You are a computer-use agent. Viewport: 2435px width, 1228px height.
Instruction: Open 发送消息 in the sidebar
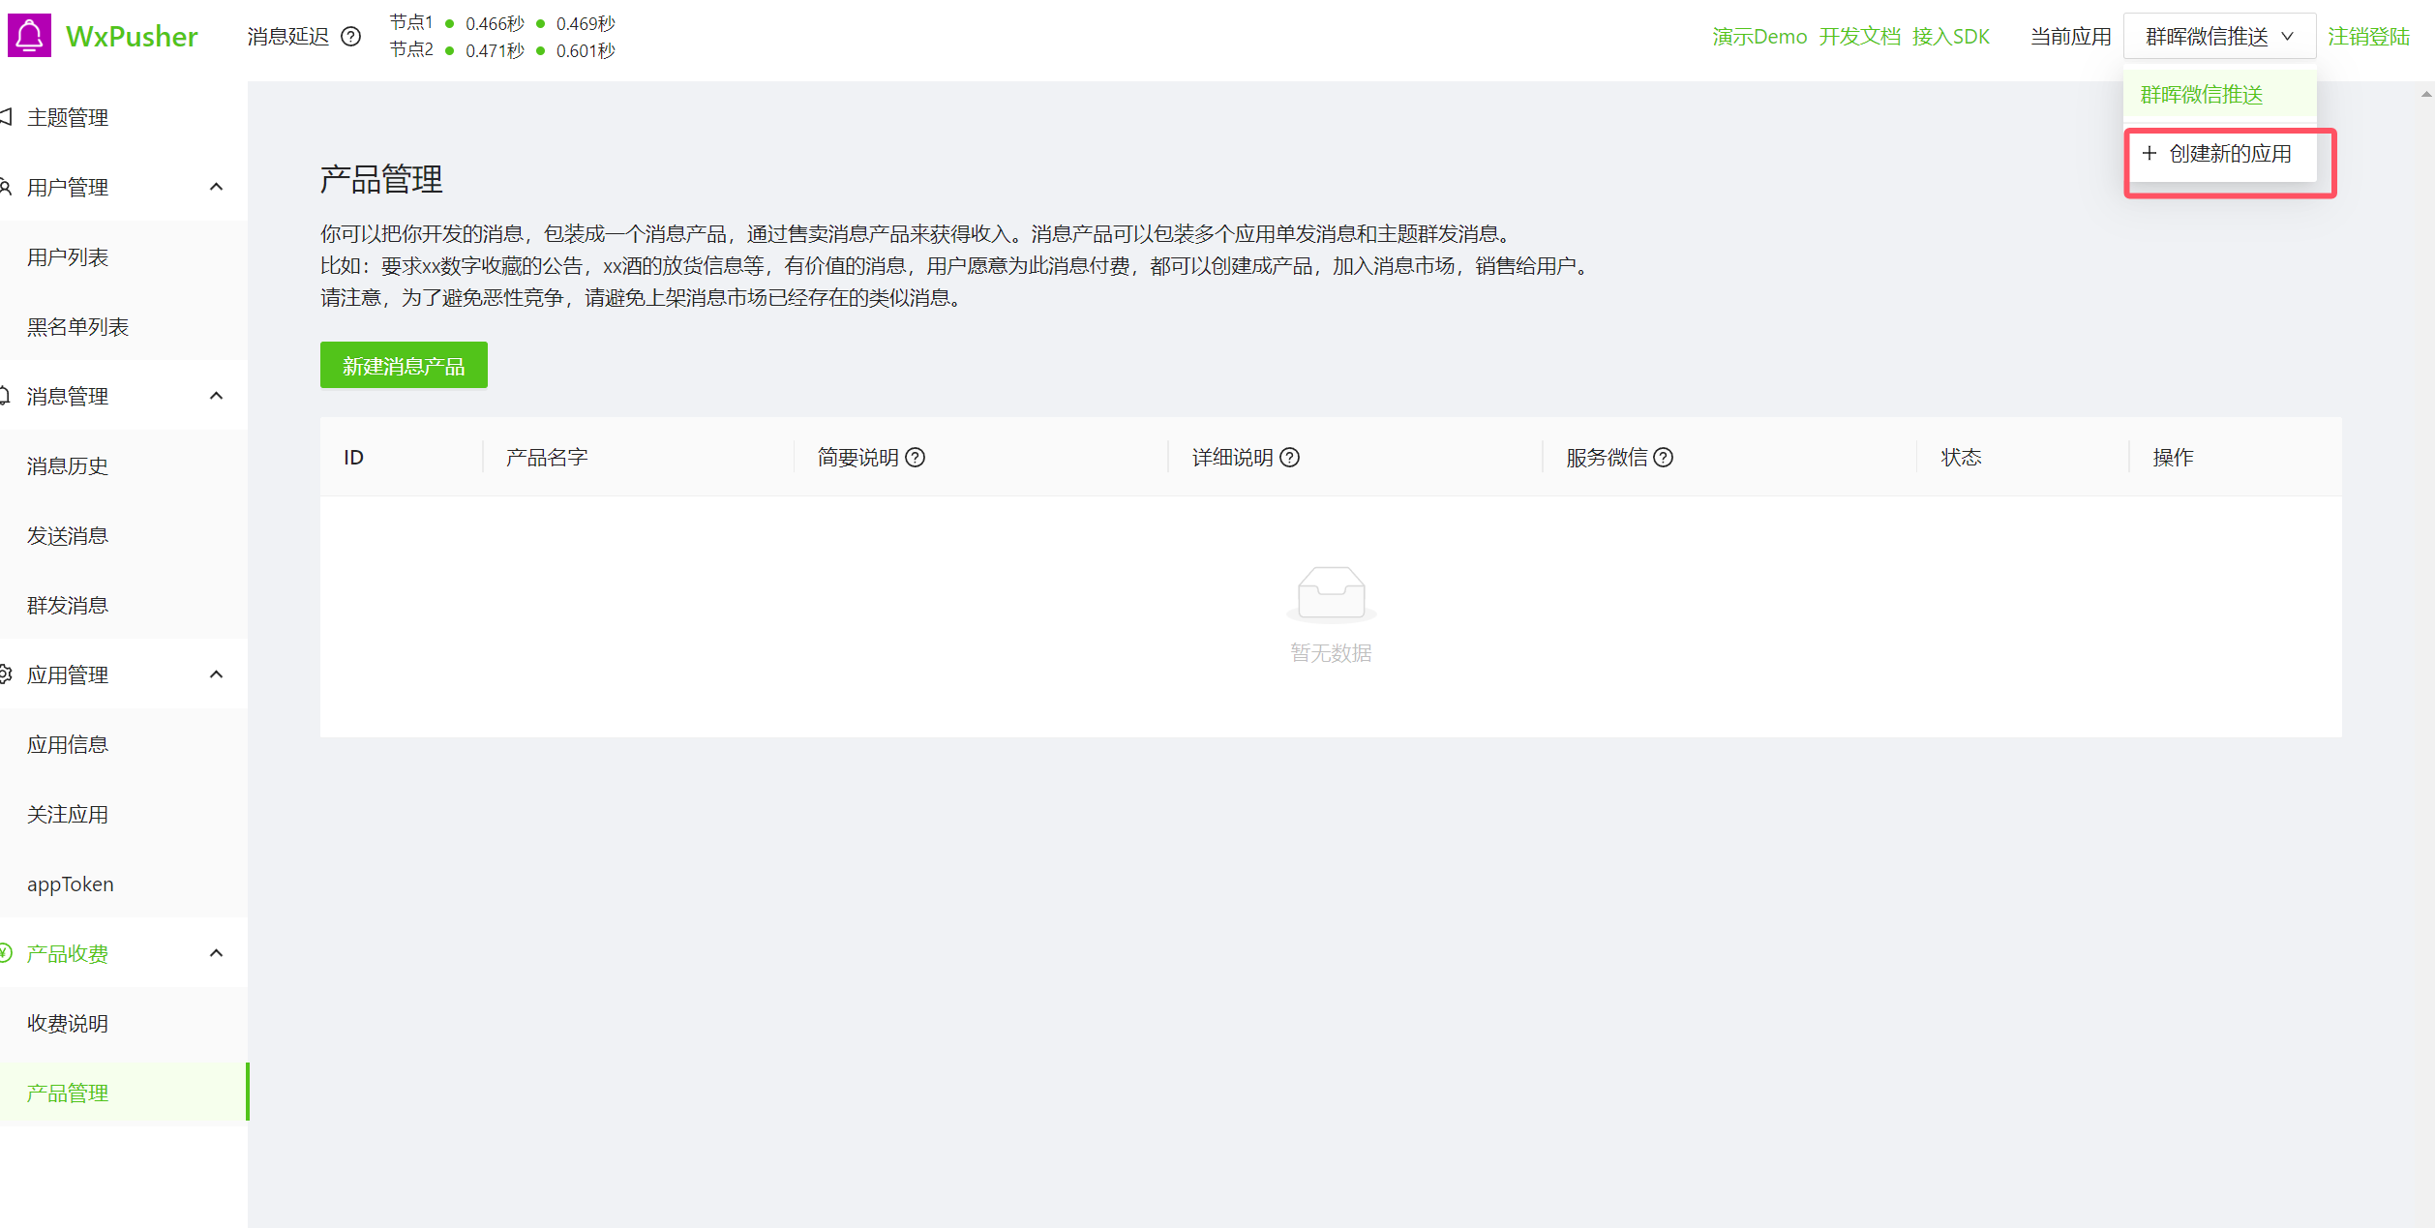(x=124, y=535)
